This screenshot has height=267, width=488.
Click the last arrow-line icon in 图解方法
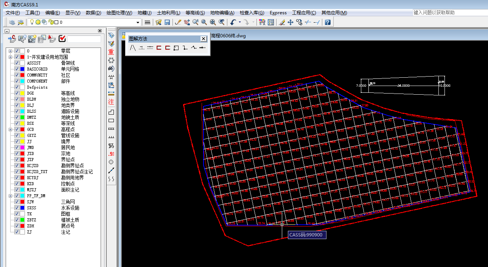202,48
